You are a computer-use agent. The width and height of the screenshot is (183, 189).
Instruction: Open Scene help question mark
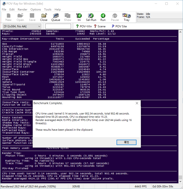(95, 26)
